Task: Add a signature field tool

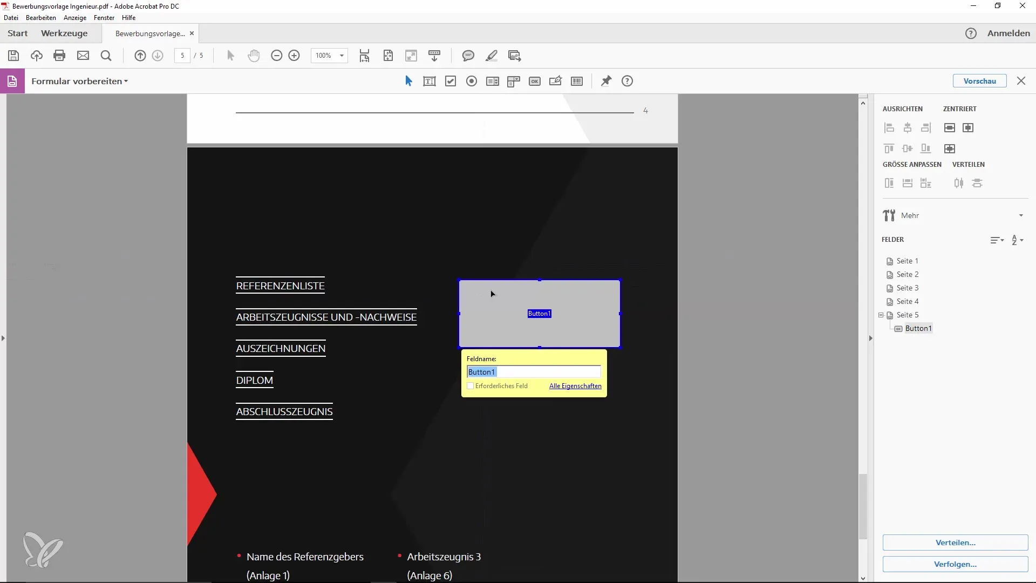Action: coord(556,82)
